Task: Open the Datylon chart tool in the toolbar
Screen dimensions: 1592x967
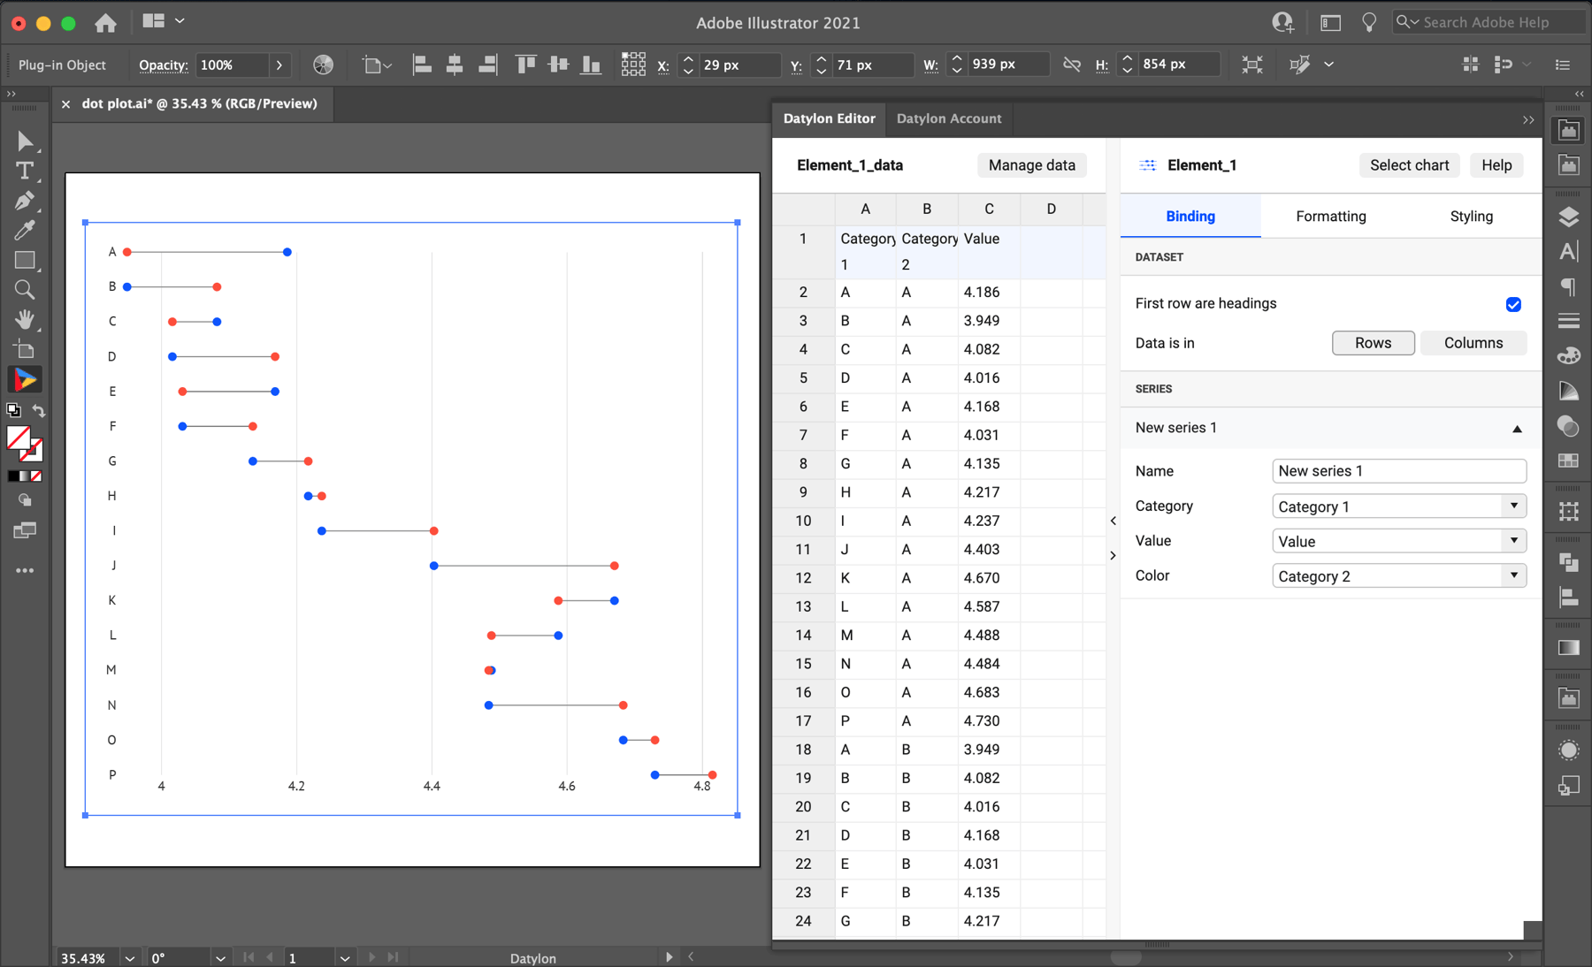Action: pos(25,378)
